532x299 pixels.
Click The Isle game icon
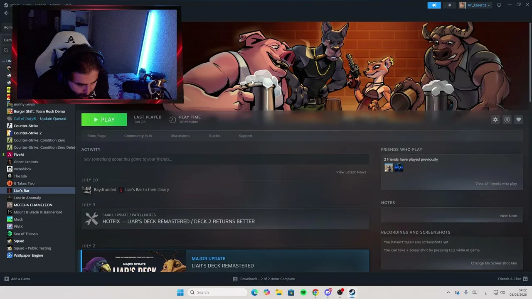[x=10, y=176]
